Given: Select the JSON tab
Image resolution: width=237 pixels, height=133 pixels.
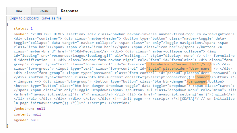Looking at the screenshot, I should (x=44, y=11).
